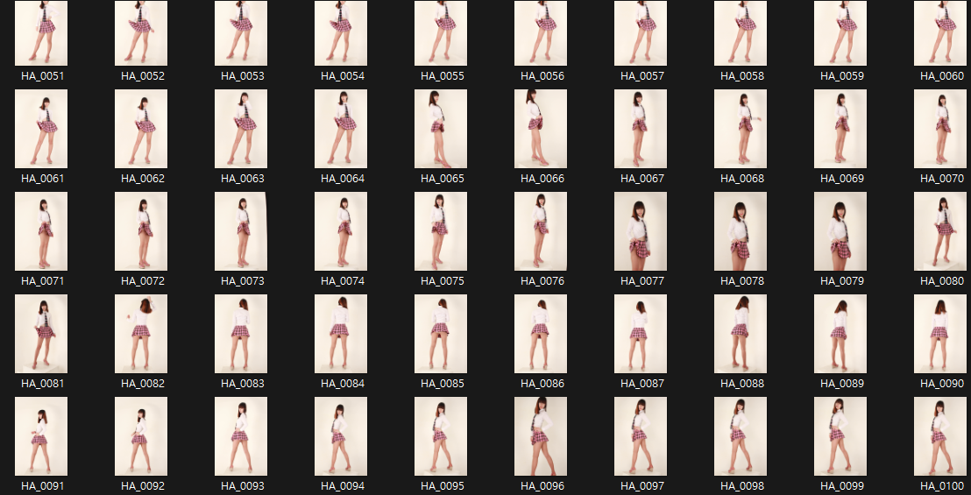Viewport: 971px width, 495px height.
Task: Click the HA_0100 file label
Action: click(942, 486)
